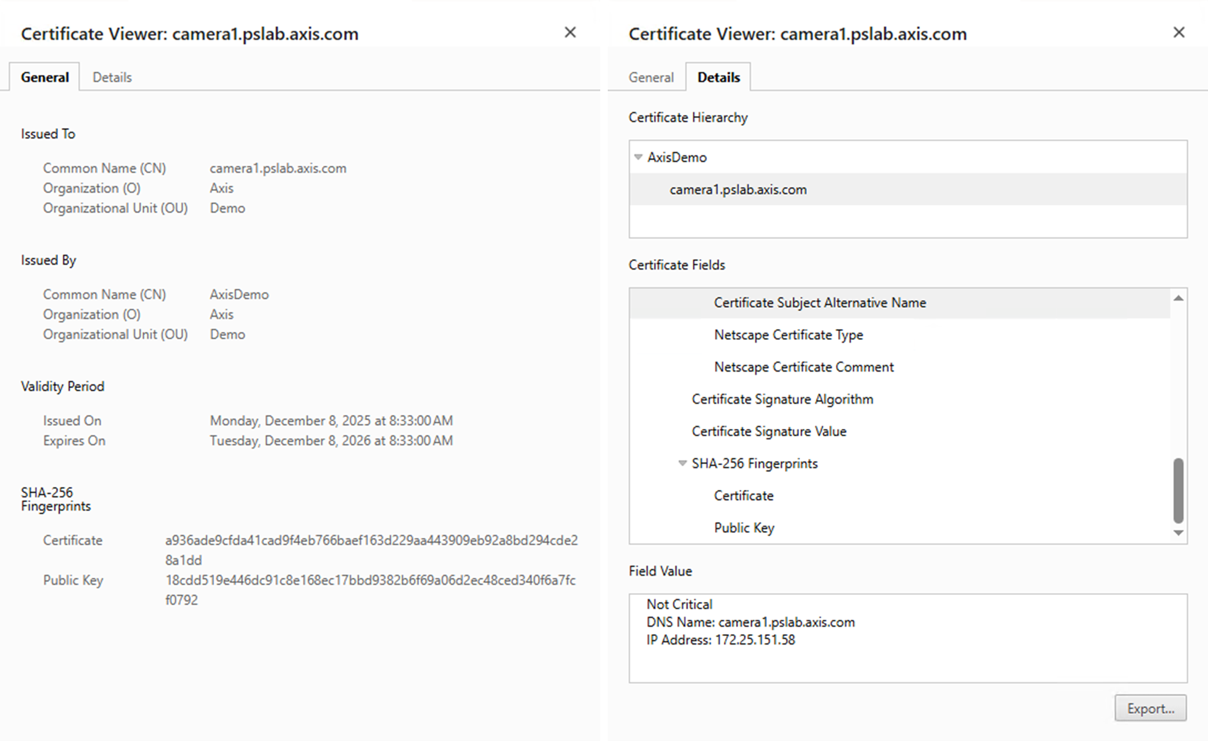
Task: Switch to General tab in right dialog
Action: point(651,77)
